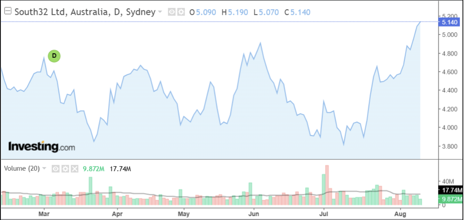Click the South32 Ltd, Australia title text
Image resolution: width=464 pixels, height=220 pixels.
(85, 12)
